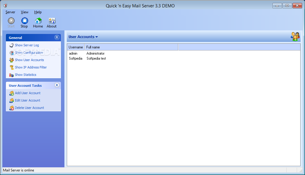Viewport: 305px width, 175px height.
Task: Close the Quick 'n Easy Mail Server window
Action: point(297,6)
